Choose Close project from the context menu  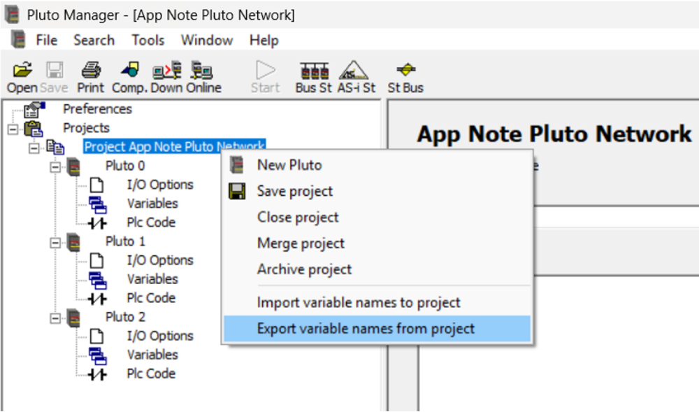tap(377, 217)
